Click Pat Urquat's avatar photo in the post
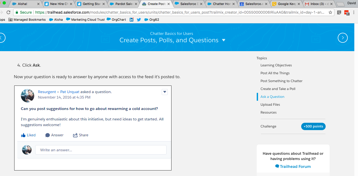358x176 pixels. click(28, 95)
